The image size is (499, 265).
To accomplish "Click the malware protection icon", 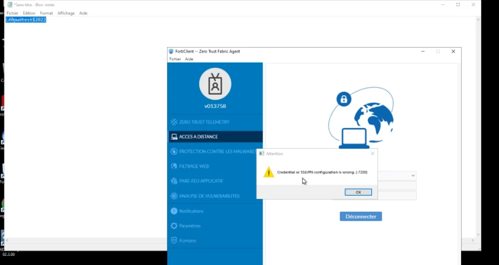I will (174, 151).
